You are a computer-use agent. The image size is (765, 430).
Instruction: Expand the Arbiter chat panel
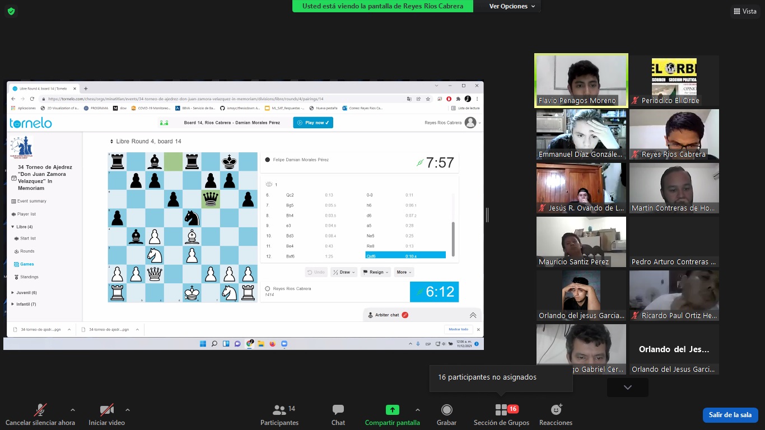pyautogui.click(x=473, y=315)
